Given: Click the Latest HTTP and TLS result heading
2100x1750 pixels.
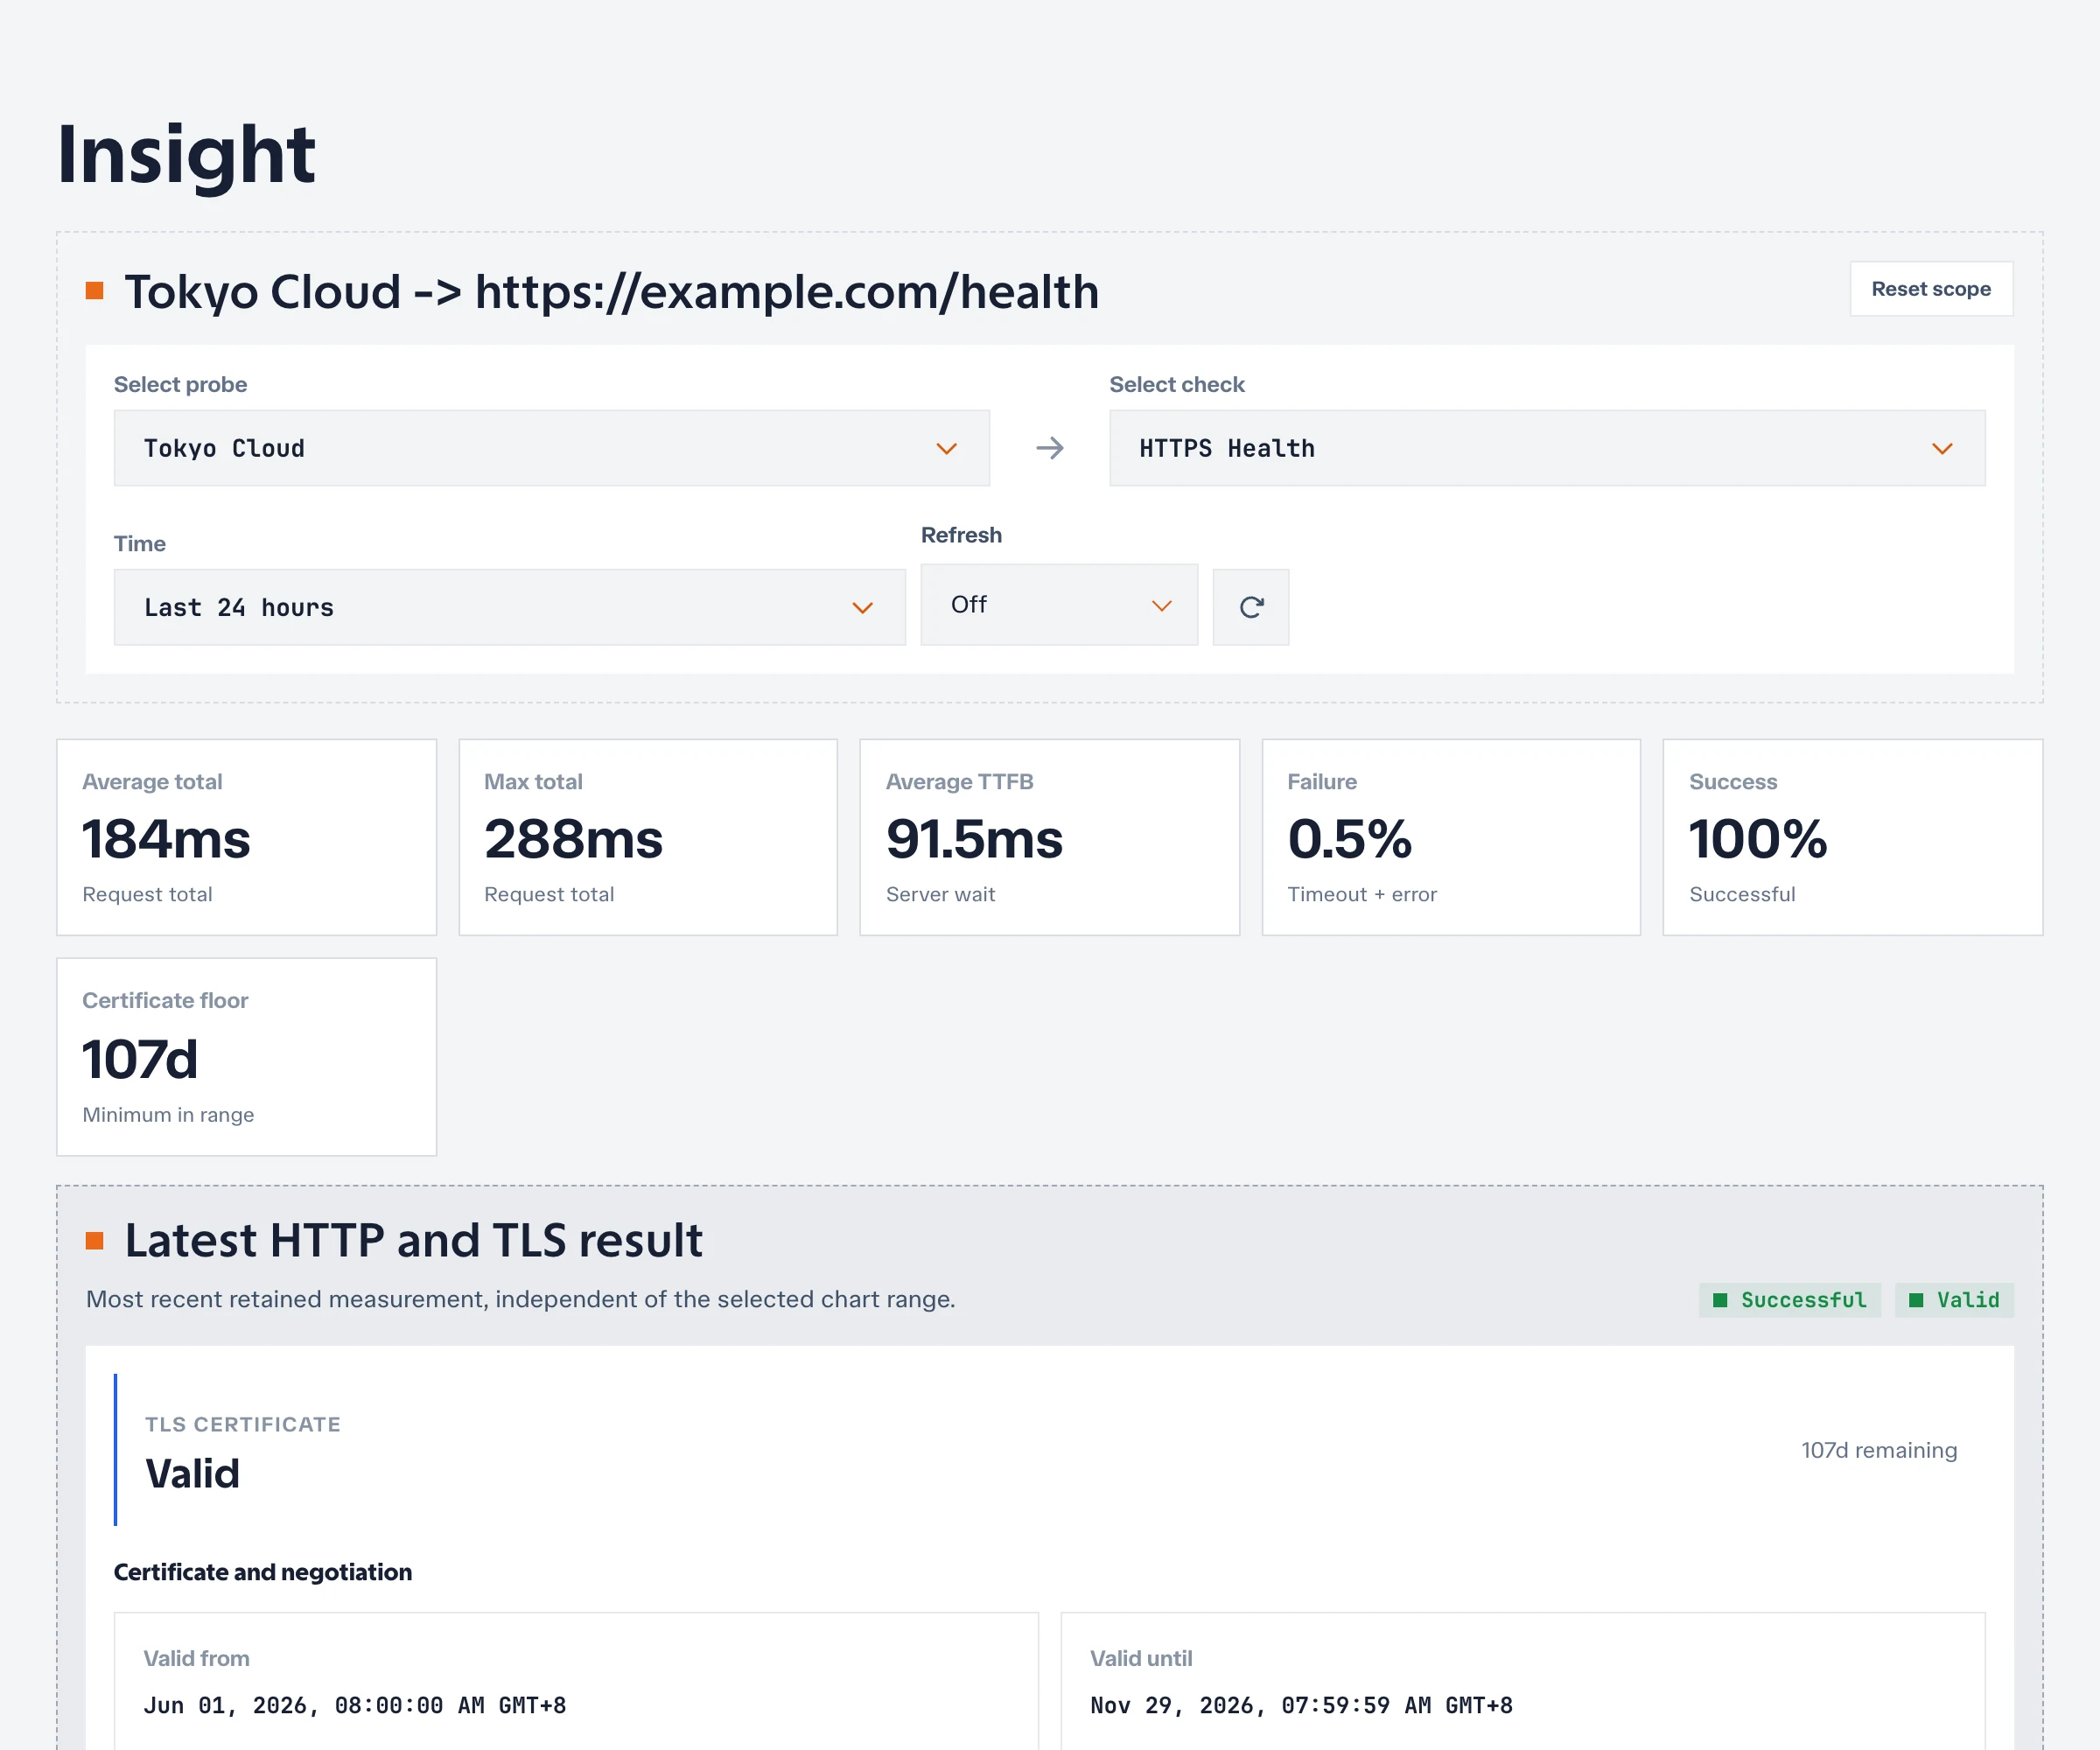Looking at the screenshot, I should pos(413,1241).
